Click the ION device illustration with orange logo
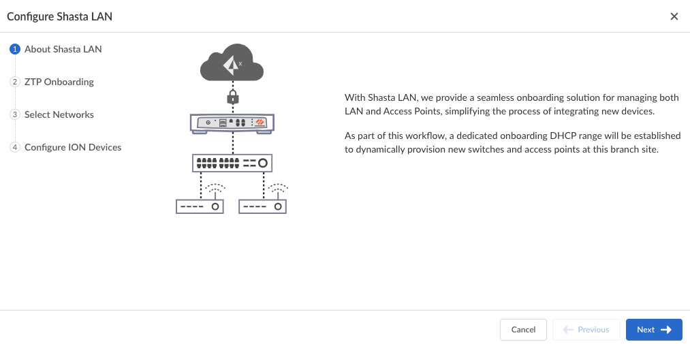690x344 pixels. click(x=232, y=123)
